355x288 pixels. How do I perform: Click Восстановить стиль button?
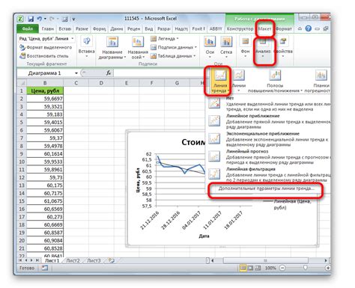(44, 56)
